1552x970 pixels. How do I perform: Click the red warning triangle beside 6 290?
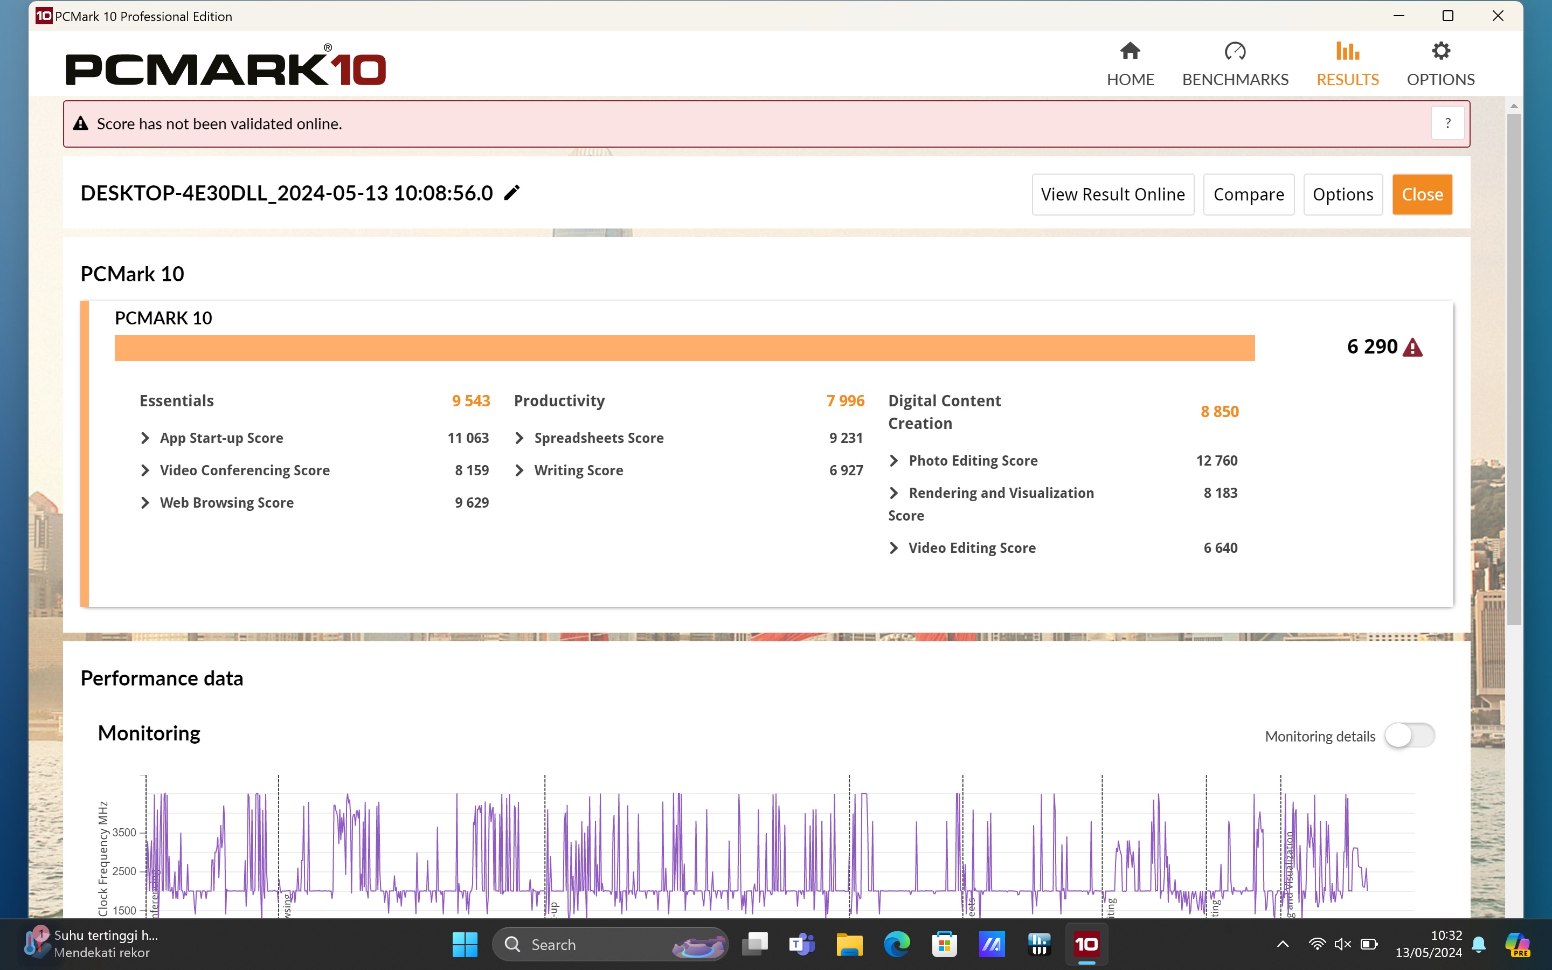[1412, 348]
